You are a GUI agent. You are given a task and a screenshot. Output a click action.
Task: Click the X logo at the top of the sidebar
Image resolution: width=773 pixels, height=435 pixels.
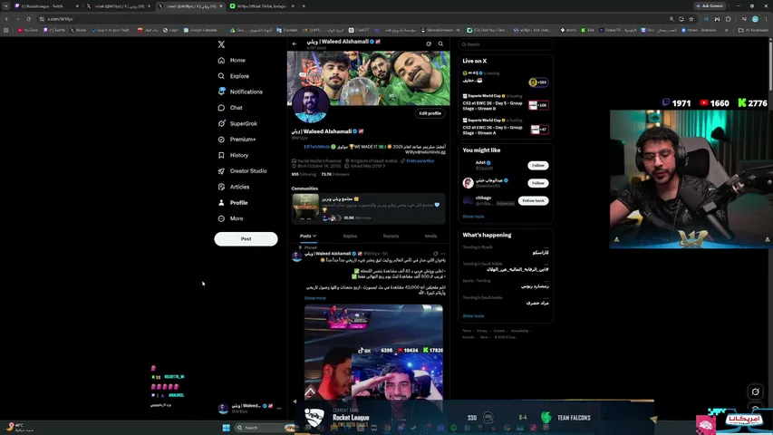coord(221,44)
